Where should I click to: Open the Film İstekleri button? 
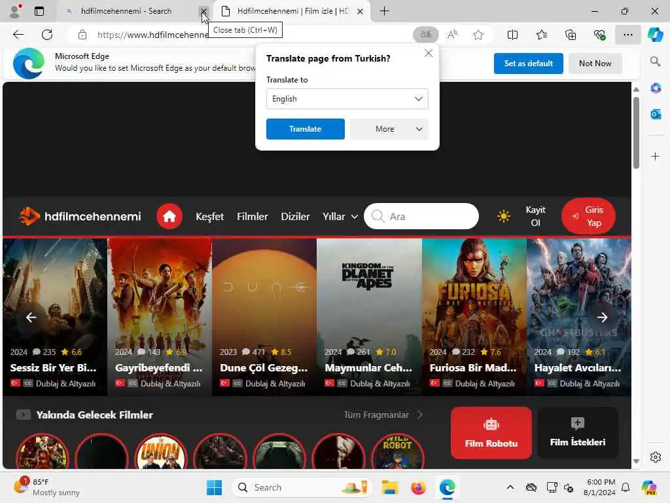577,432
